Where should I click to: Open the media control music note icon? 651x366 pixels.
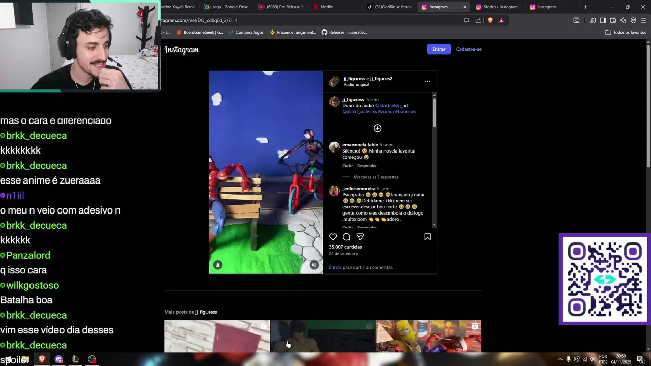(593, 20)
